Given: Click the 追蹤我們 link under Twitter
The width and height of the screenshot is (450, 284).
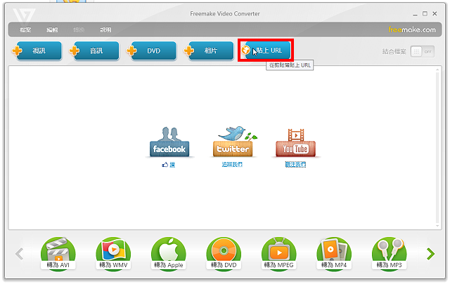Looking at the screenshot, I should pyautogui.click(x=232, y=164).
